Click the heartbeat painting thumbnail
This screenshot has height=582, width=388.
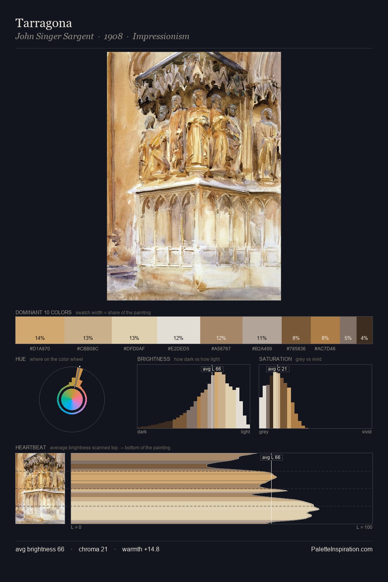click(40, 488)
